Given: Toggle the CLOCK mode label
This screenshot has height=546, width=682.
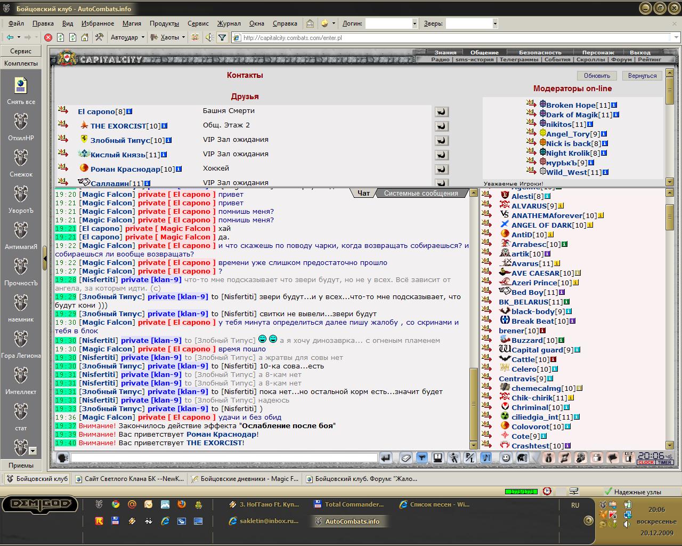Looking at the screenshot, I should (646, 462).
